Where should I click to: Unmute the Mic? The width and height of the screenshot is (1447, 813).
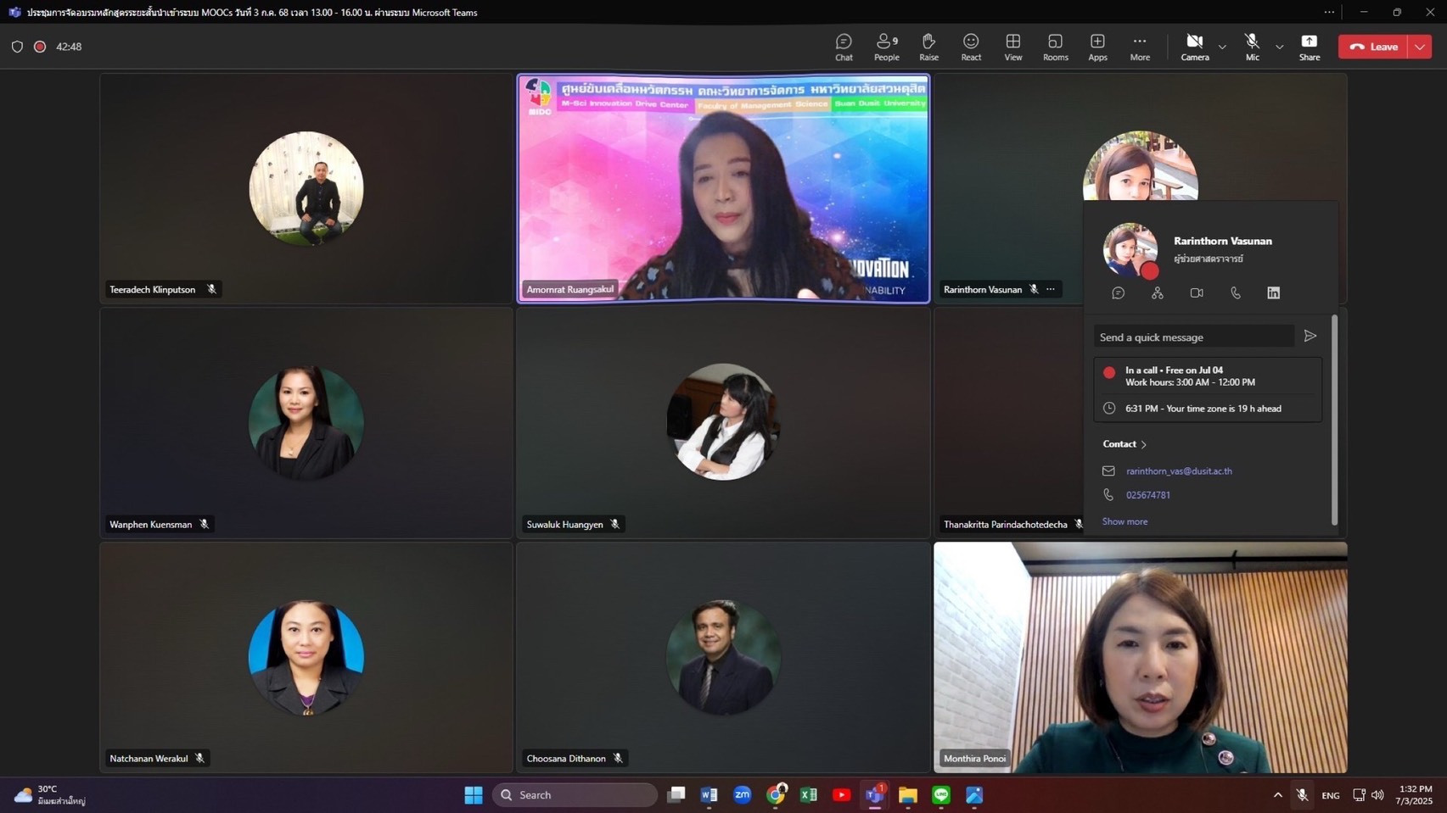click(x=1252, y=47)
